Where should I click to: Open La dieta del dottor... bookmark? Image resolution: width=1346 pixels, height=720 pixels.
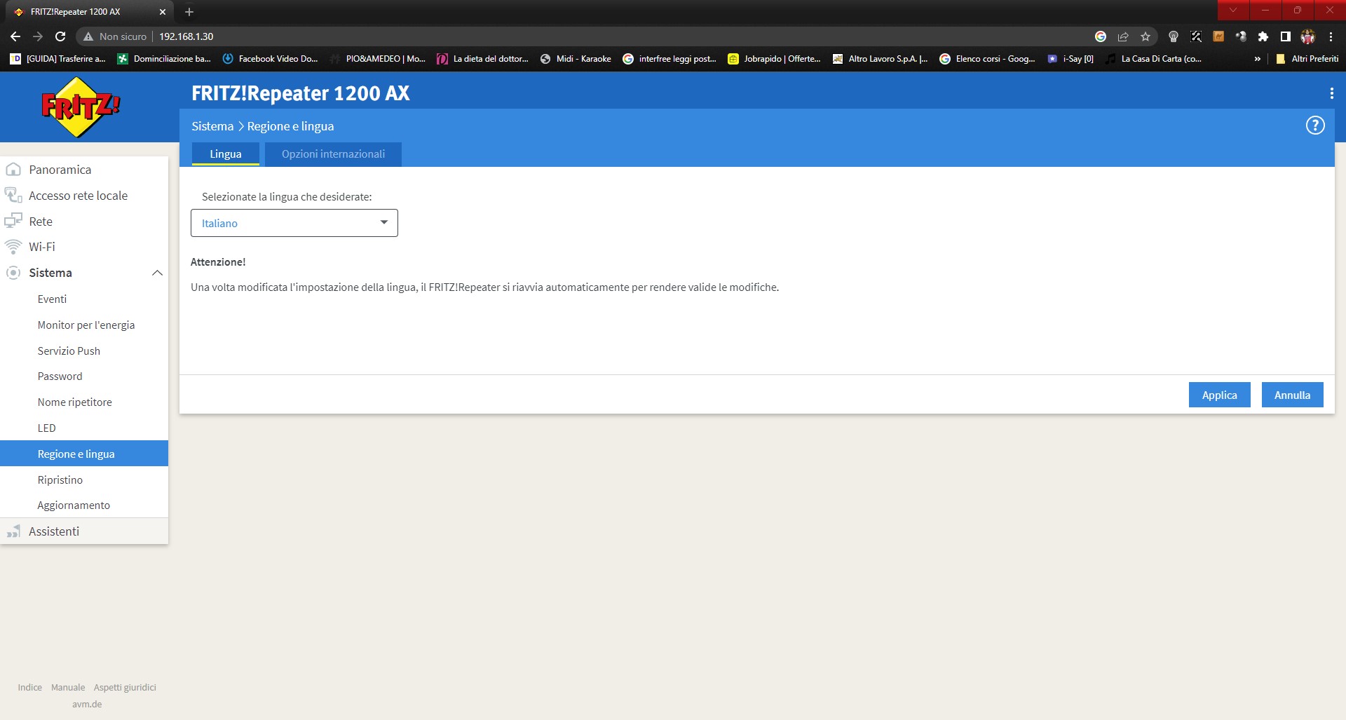(x=483, y=59)
